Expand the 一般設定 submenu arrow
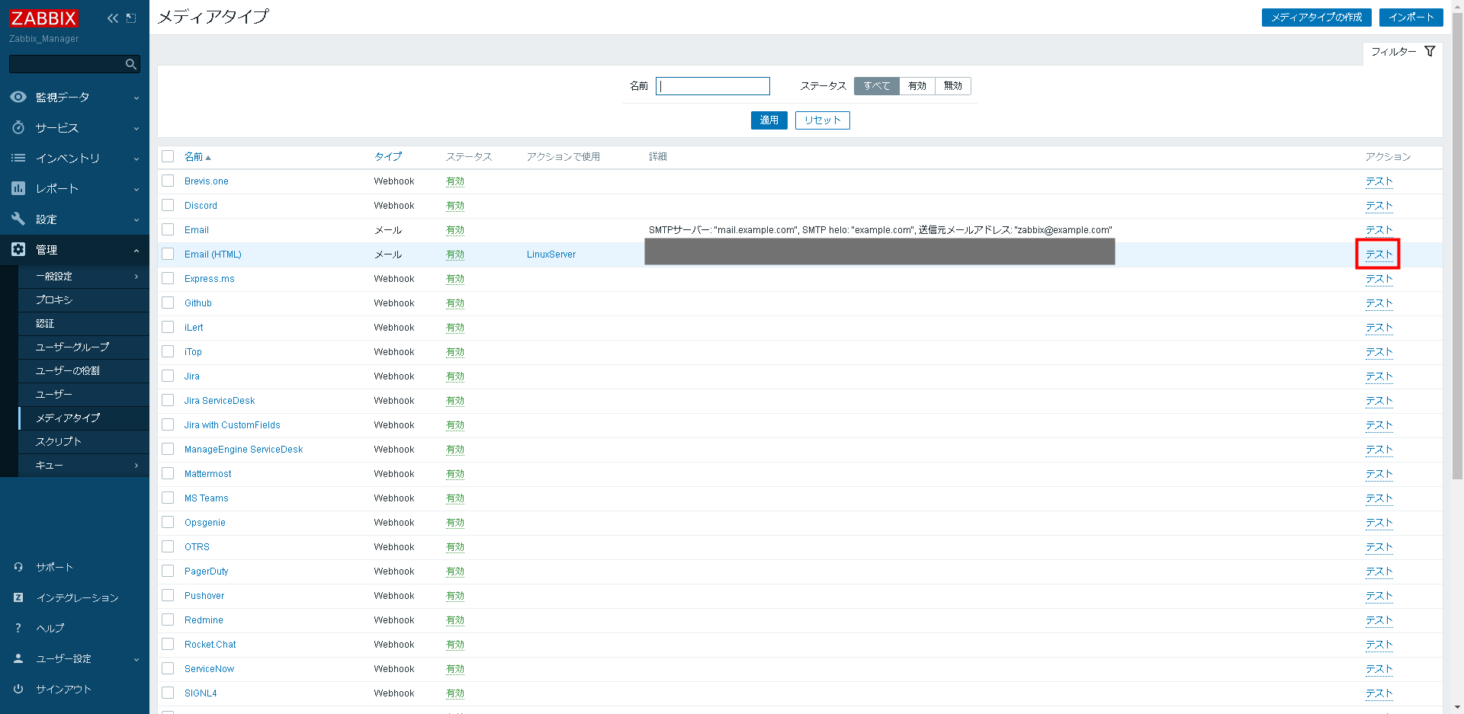Viewport: 1464px width, 714px height. coord(136,276)
